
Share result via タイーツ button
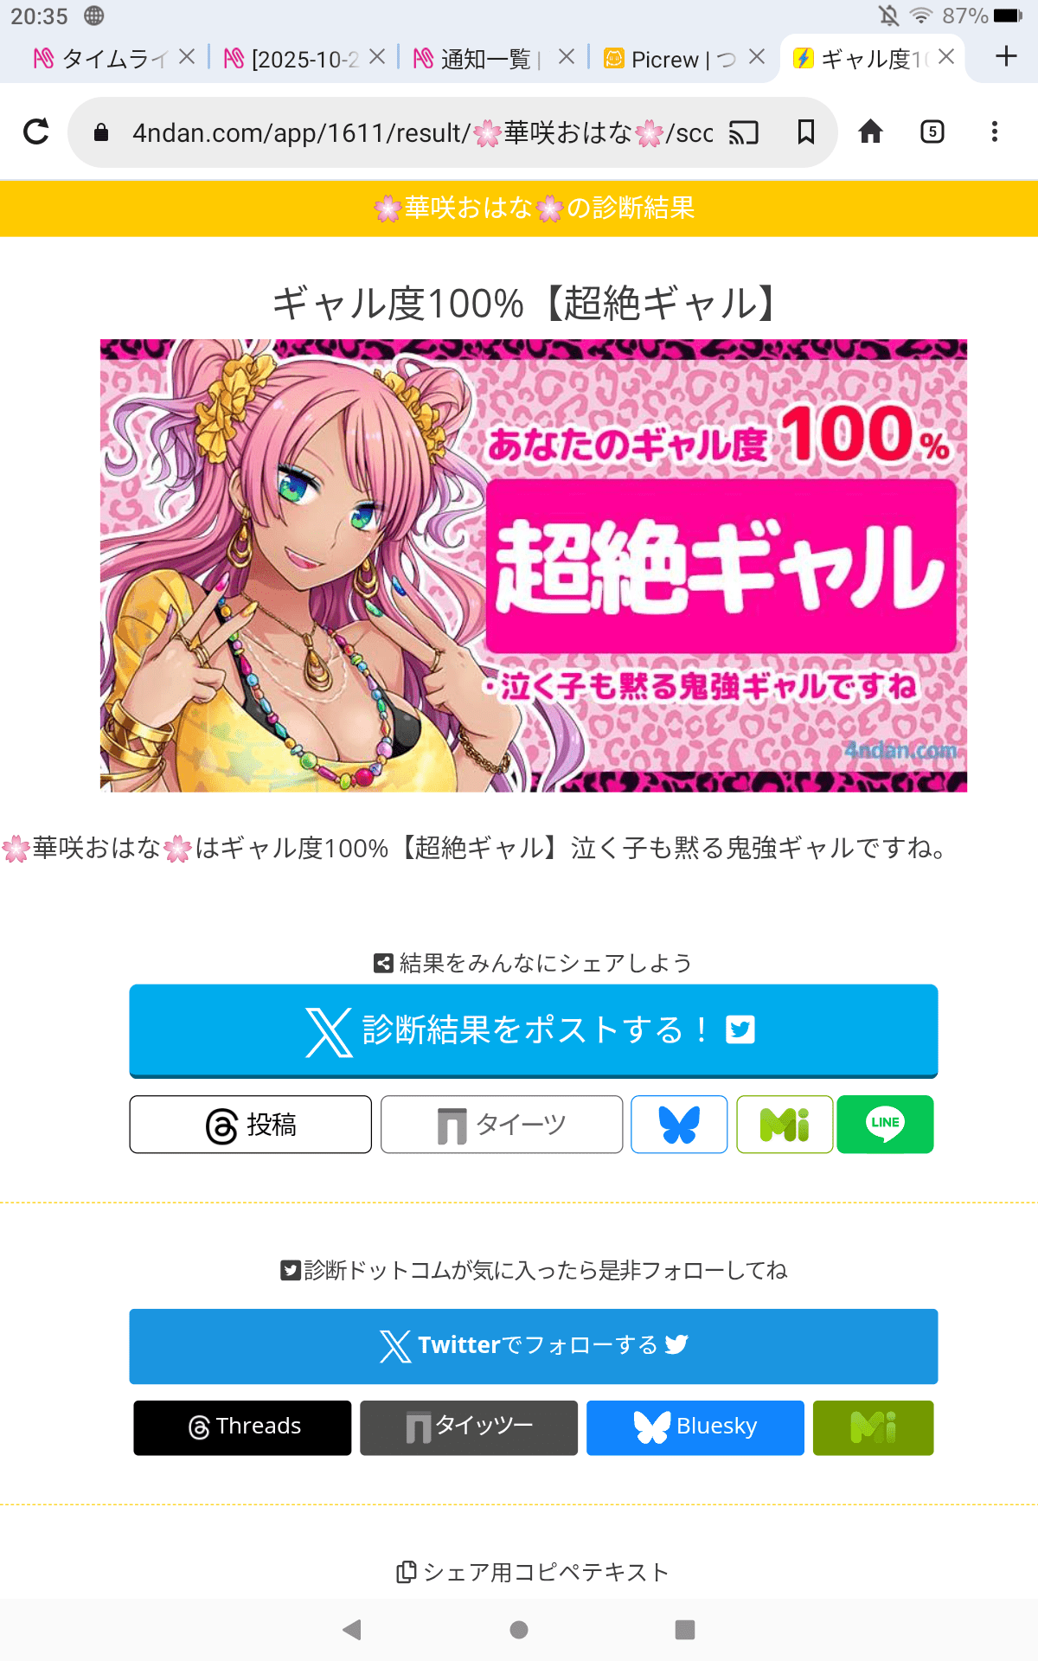click(x=502, y=1124)
